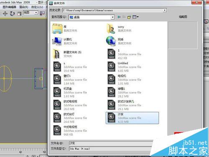This screenshot has height=157, width=209.
Task: Select the 欧式台灯 scene file
Action: pos(70,118)
